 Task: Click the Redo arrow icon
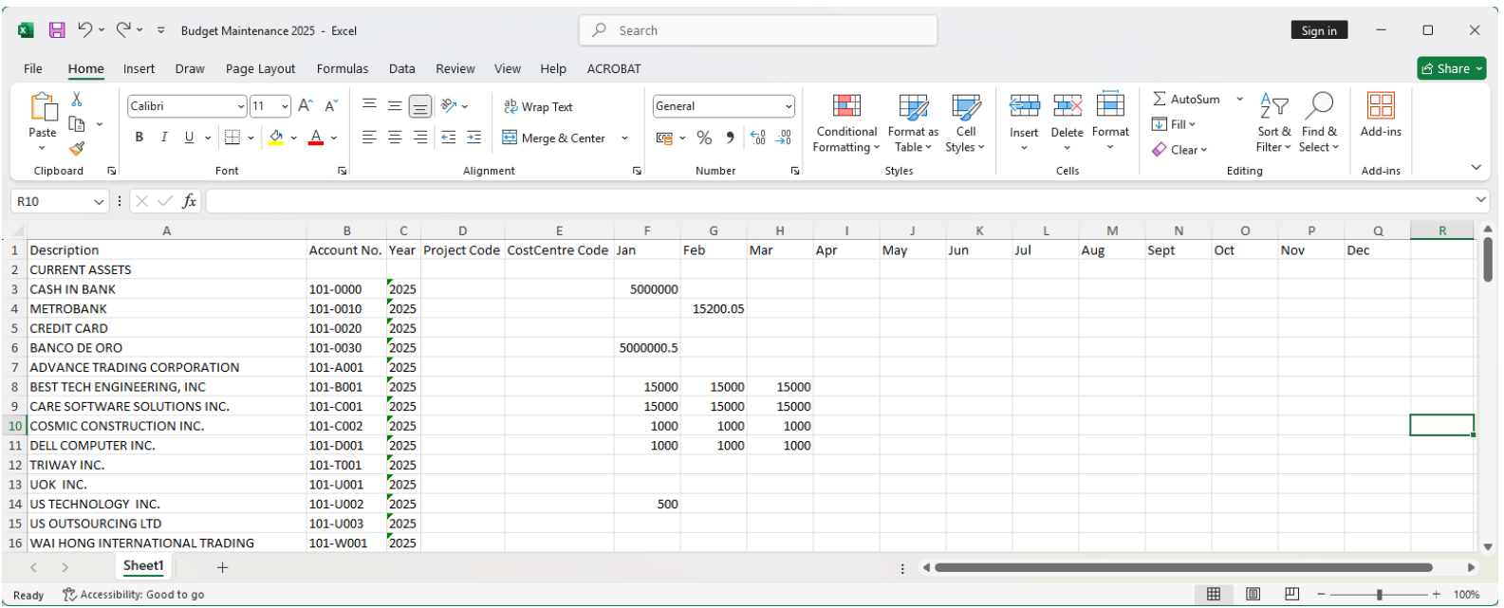[x=123, y=30]
